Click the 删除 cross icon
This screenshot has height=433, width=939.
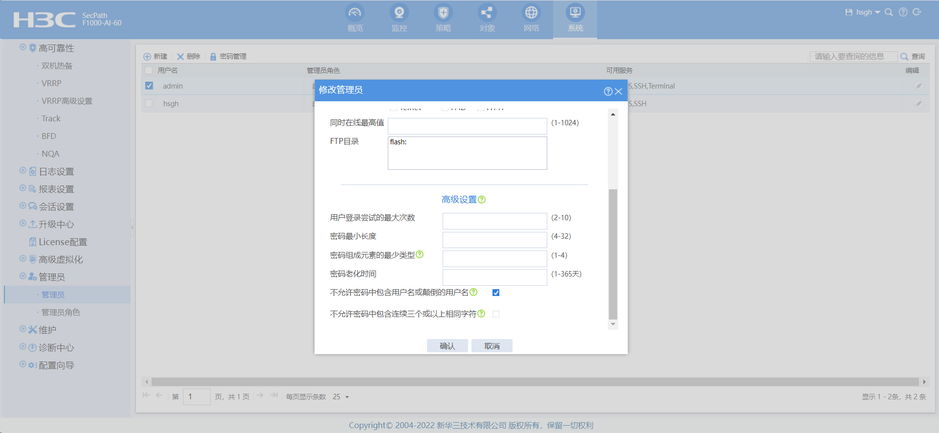pyautogui.click(x=180, y=57)
